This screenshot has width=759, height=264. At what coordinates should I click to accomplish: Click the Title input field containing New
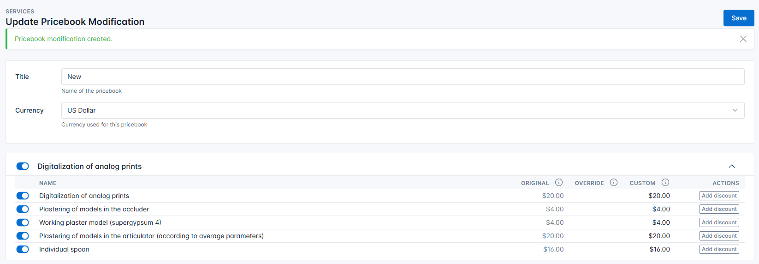(403, 77)
